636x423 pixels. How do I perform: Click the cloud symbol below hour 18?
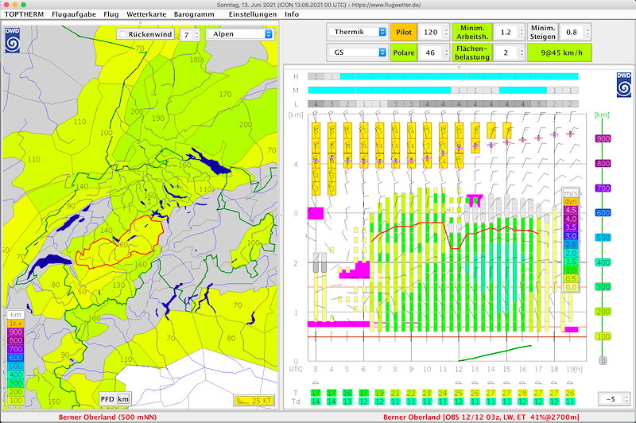554,382
